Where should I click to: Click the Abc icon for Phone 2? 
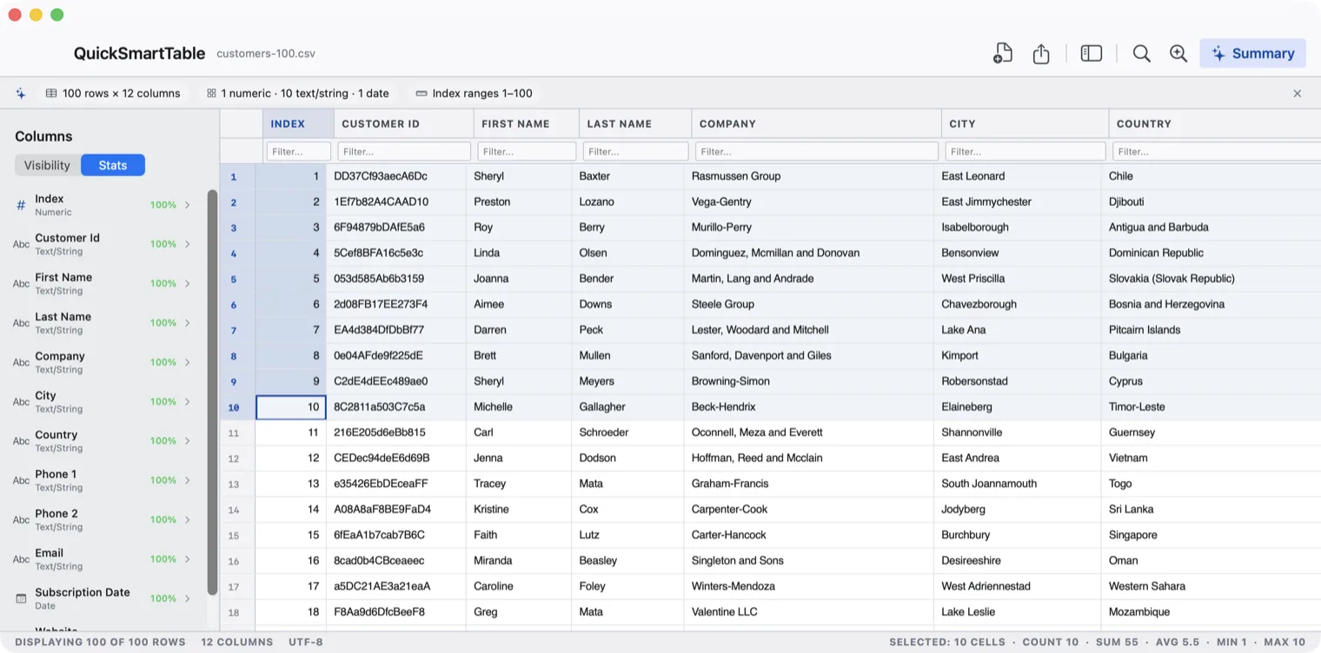click(x=21, y=519)
